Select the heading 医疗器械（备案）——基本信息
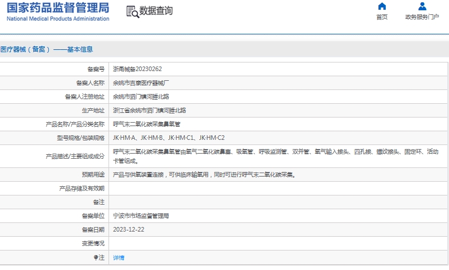 click(47, 49)
